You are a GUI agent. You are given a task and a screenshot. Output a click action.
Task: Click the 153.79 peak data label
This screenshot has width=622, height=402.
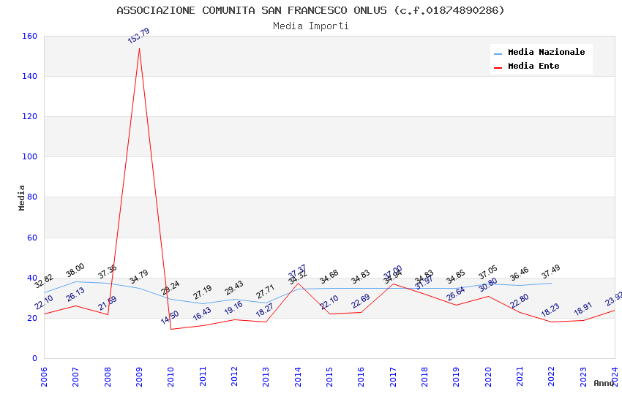(138, 36)
